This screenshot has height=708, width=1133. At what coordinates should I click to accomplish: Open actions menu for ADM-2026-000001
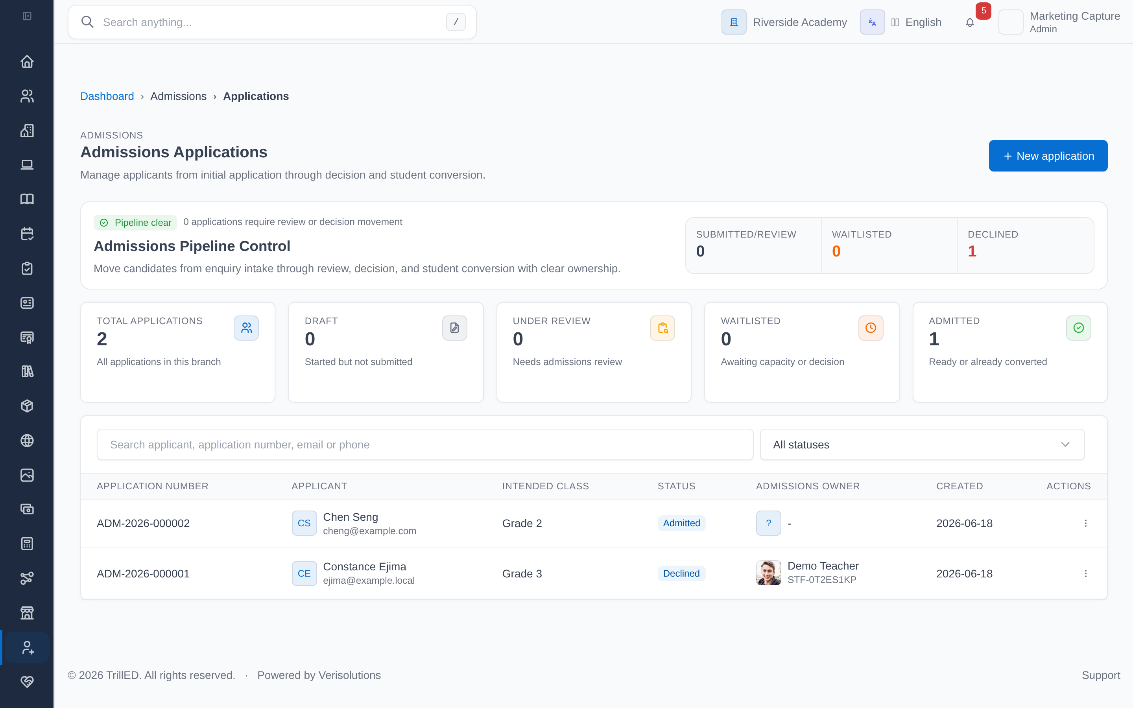[x=1086, y=573]
